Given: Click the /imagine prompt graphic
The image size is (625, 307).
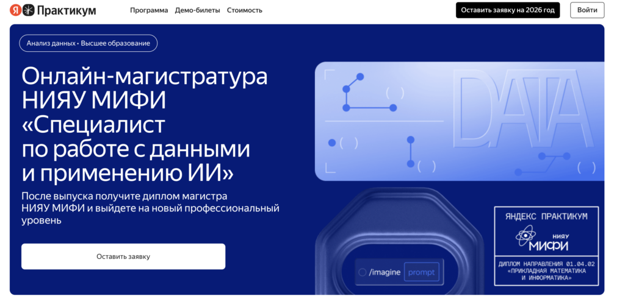Looking at the screenshot, I should pyautogui.click(x=399, y=272).
